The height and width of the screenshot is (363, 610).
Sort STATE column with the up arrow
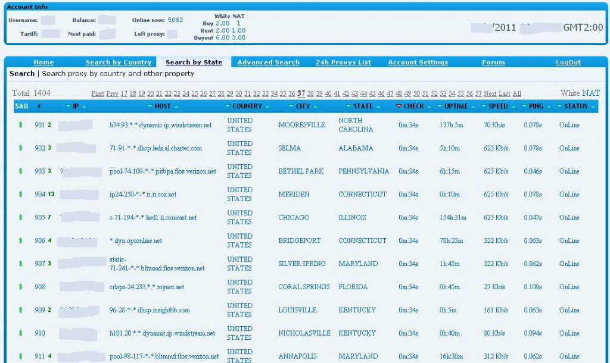click(378, 107)
